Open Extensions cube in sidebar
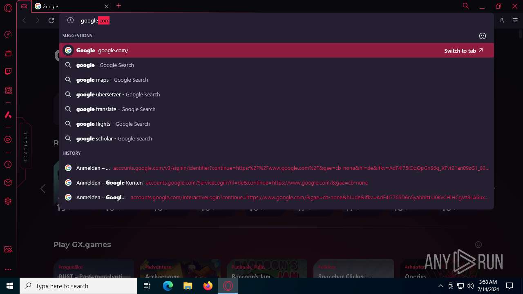This screenshot has height=294, width=523. 8,183
